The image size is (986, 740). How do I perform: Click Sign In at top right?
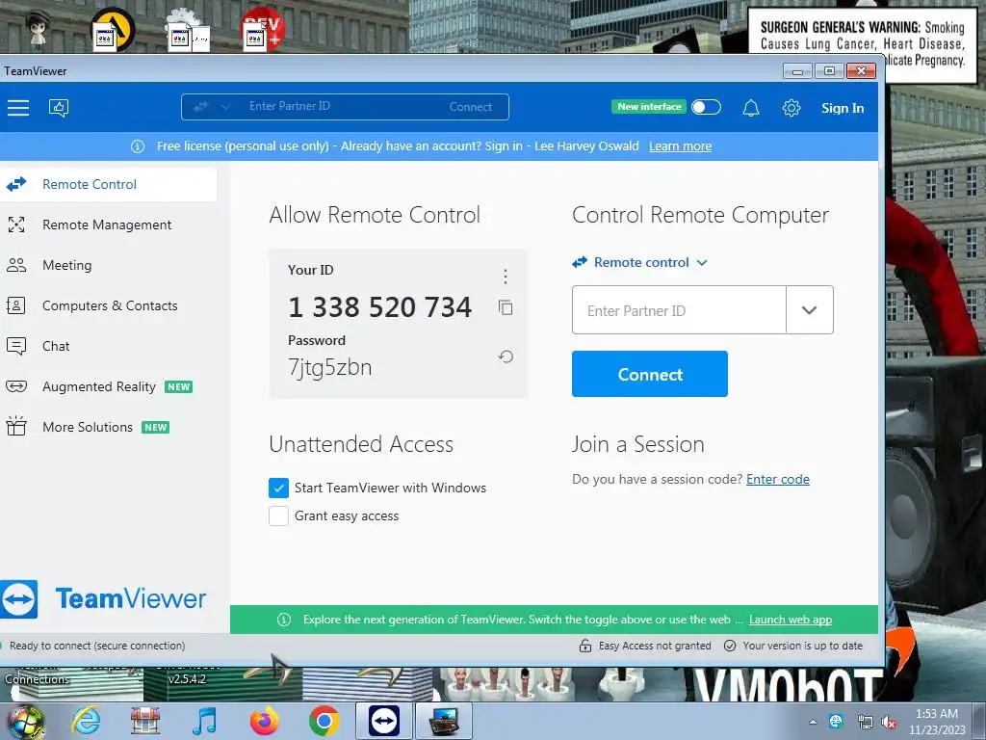(x=843, y=108)
